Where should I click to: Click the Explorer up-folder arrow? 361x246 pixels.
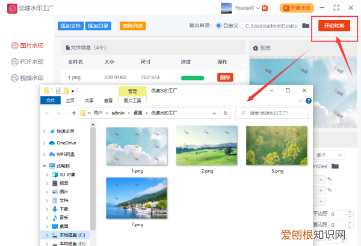(74, 113)
